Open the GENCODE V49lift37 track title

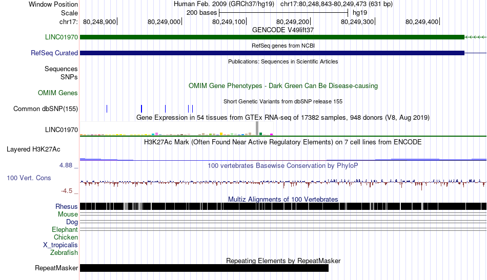283,30
